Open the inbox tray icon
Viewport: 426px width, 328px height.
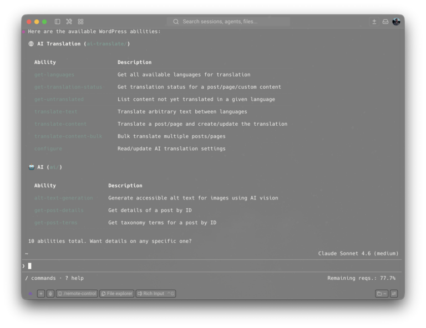(x=386, y=22)
